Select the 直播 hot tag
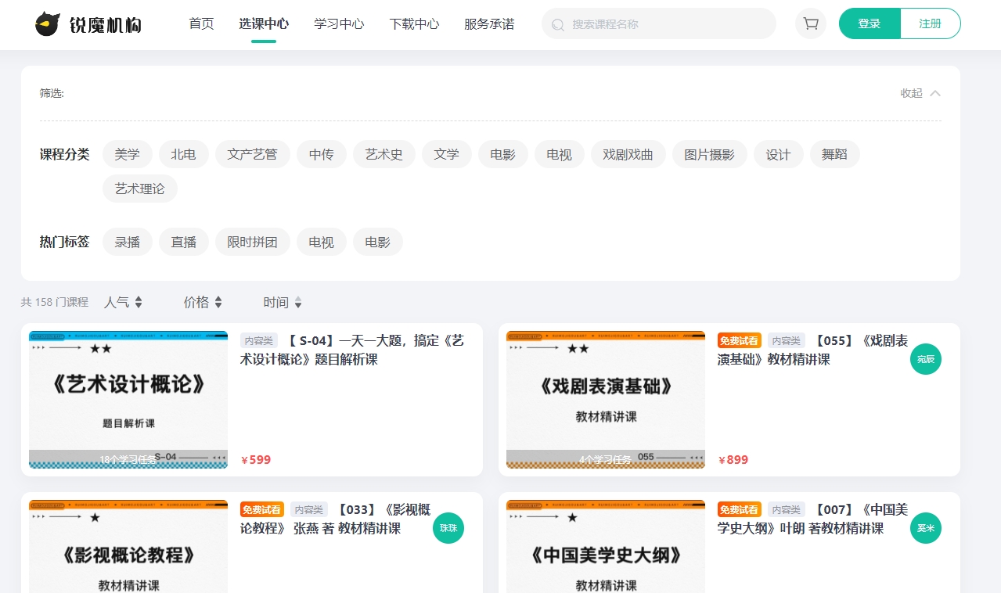This screenshot has height=593, width=1001. (x=184, y=242)
